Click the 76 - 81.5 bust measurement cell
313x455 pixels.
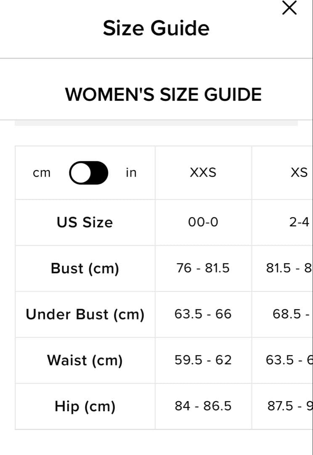(203, 268)
